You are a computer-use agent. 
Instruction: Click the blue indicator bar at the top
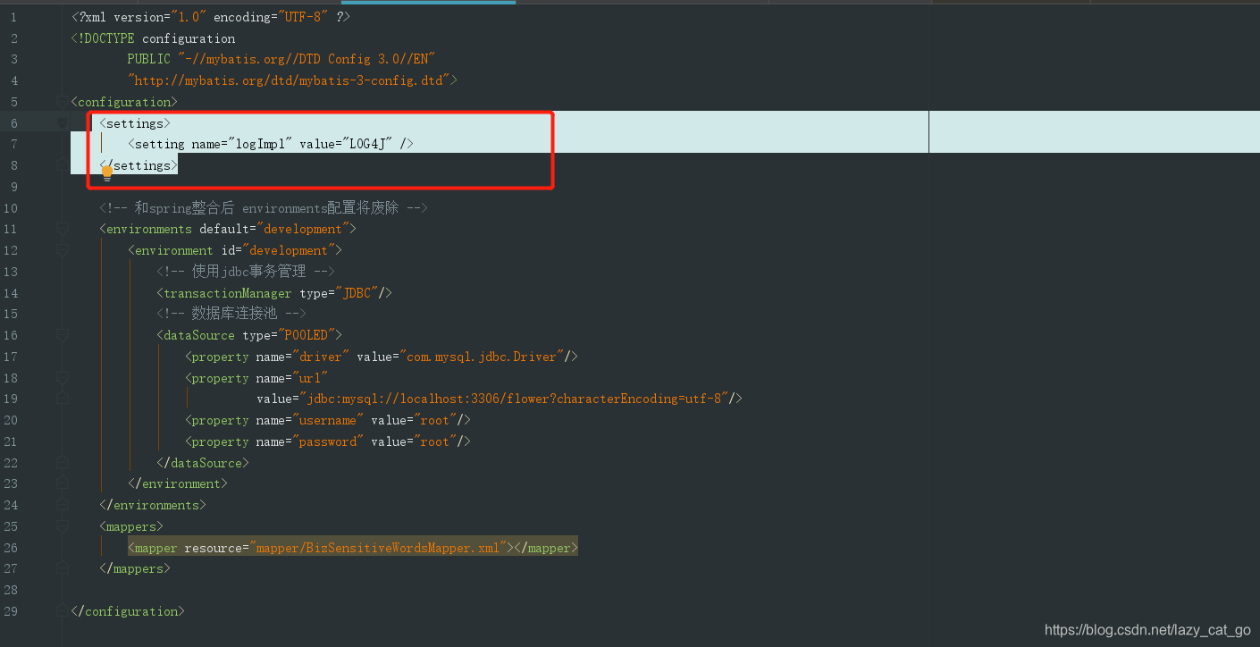(x=428, y=3)
